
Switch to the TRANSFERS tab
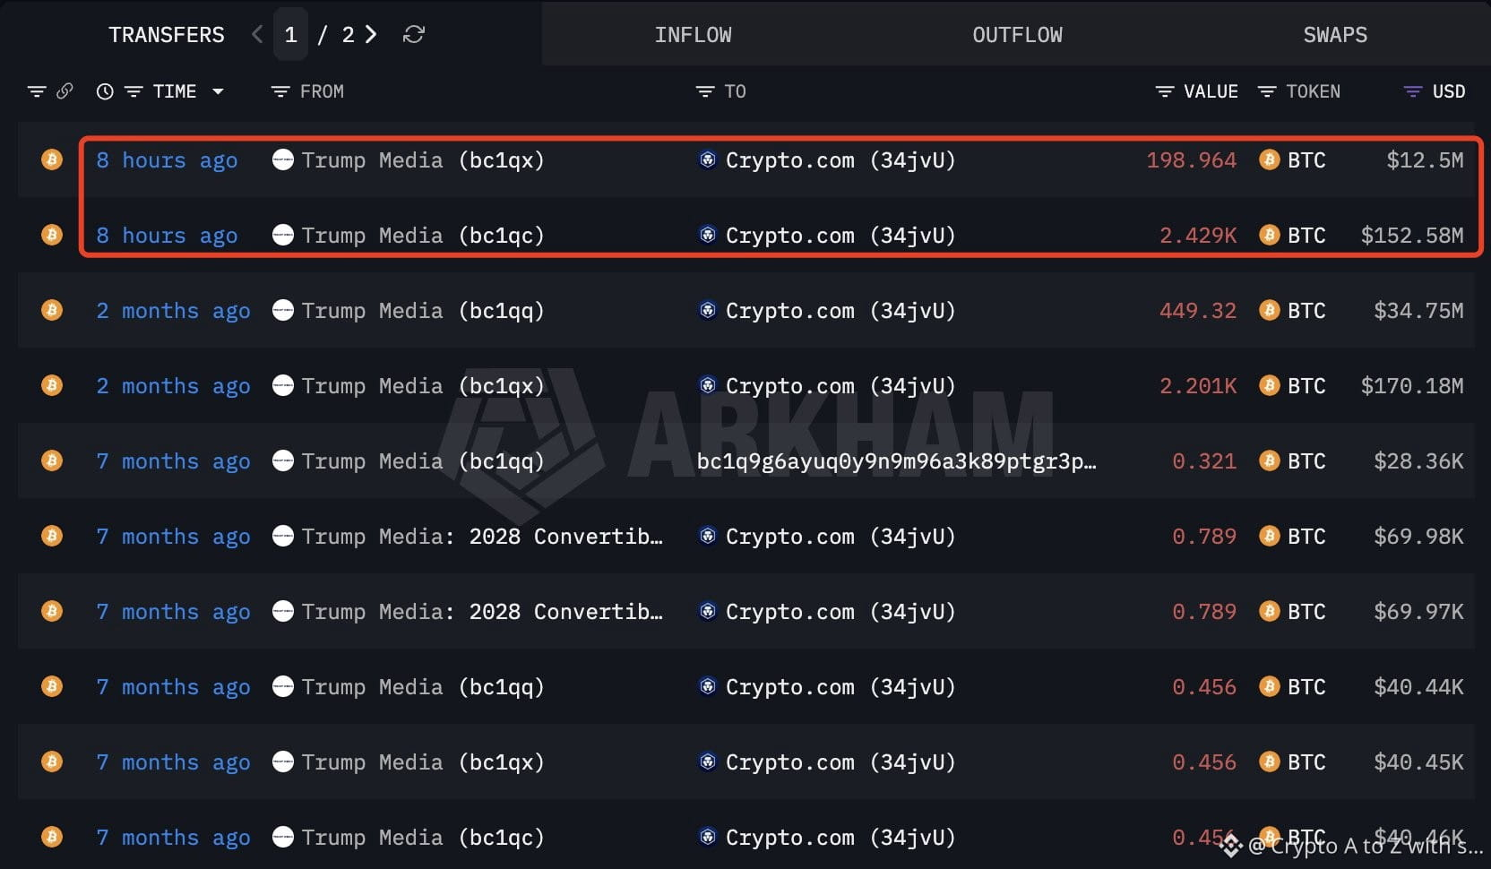[x=167, y=35]
